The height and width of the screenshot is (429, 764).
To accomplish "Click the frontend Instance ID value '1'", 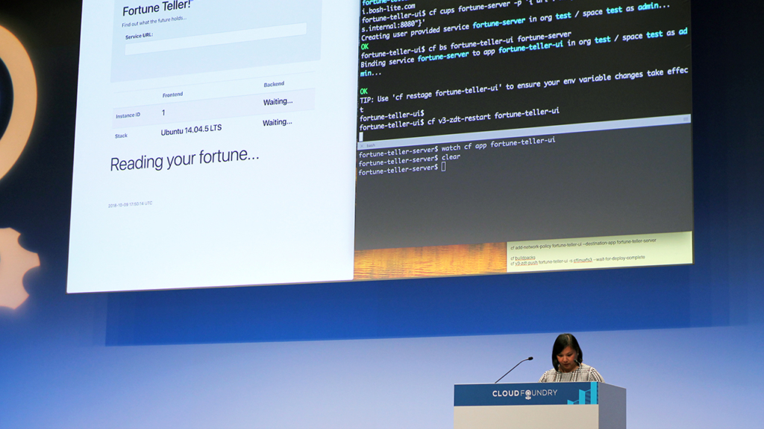I will [x=163, y=112].
